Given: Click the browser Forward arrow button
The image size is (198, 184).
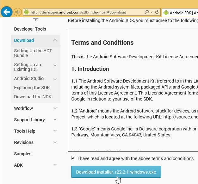Looking at the screenshot, I should 17,12.
